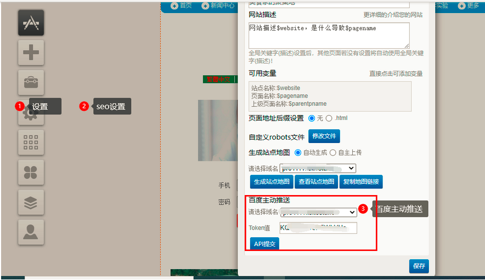Open the grid apps icon in sidebar
The image size is (485, 280).
(x=31, y=142)
